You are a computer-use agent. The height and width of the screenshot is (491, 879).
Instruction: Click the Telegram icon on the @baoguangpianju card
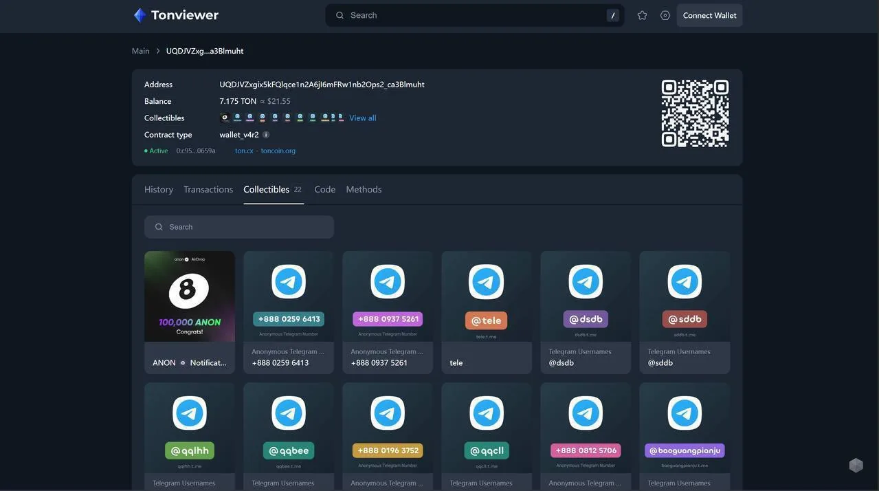(685, 413)
